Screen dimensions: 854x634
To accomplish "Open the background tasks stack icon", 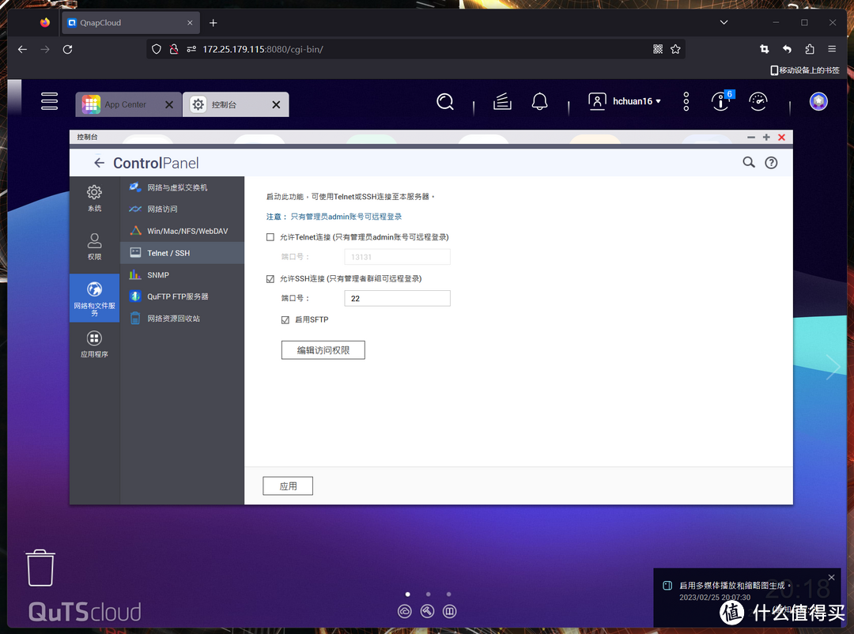I will pyautogui.click(x=502, y=101).
